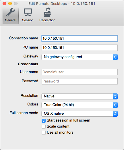Switch to the Session tab label
Screen dimensions: 124x150
28,20
